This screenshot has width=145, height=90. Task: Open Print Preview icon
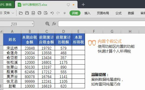pyautogui.click(x=46, y=13)
